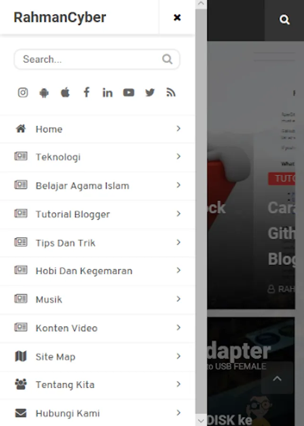Screen dimensions: 304x426
Task: Click the map icon beside Site Map
Action: coord(21,356)
